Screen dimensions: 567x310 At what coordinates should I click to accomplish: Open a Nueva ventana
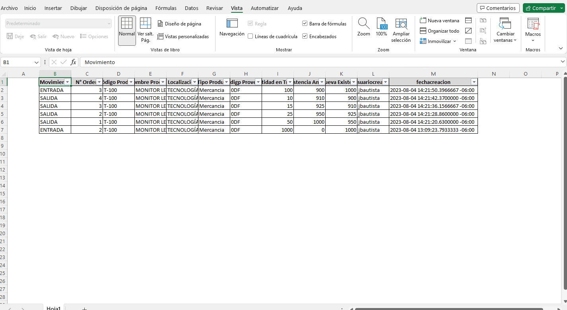439,21
